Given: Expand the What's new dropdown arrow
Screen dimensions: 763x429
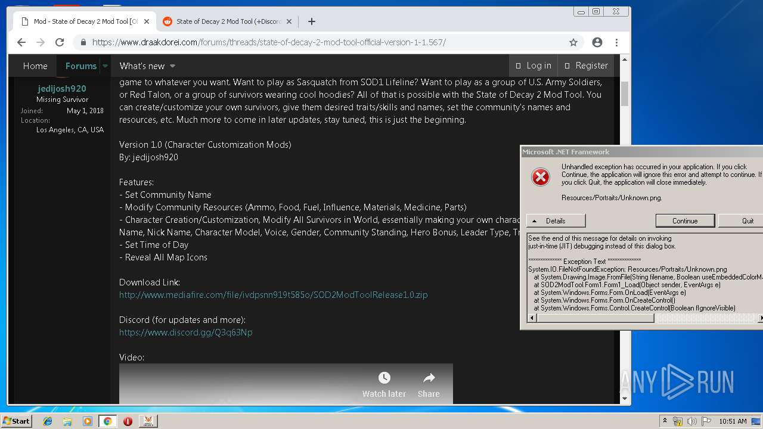Looking at the screenshot, I should pos(172,66).
